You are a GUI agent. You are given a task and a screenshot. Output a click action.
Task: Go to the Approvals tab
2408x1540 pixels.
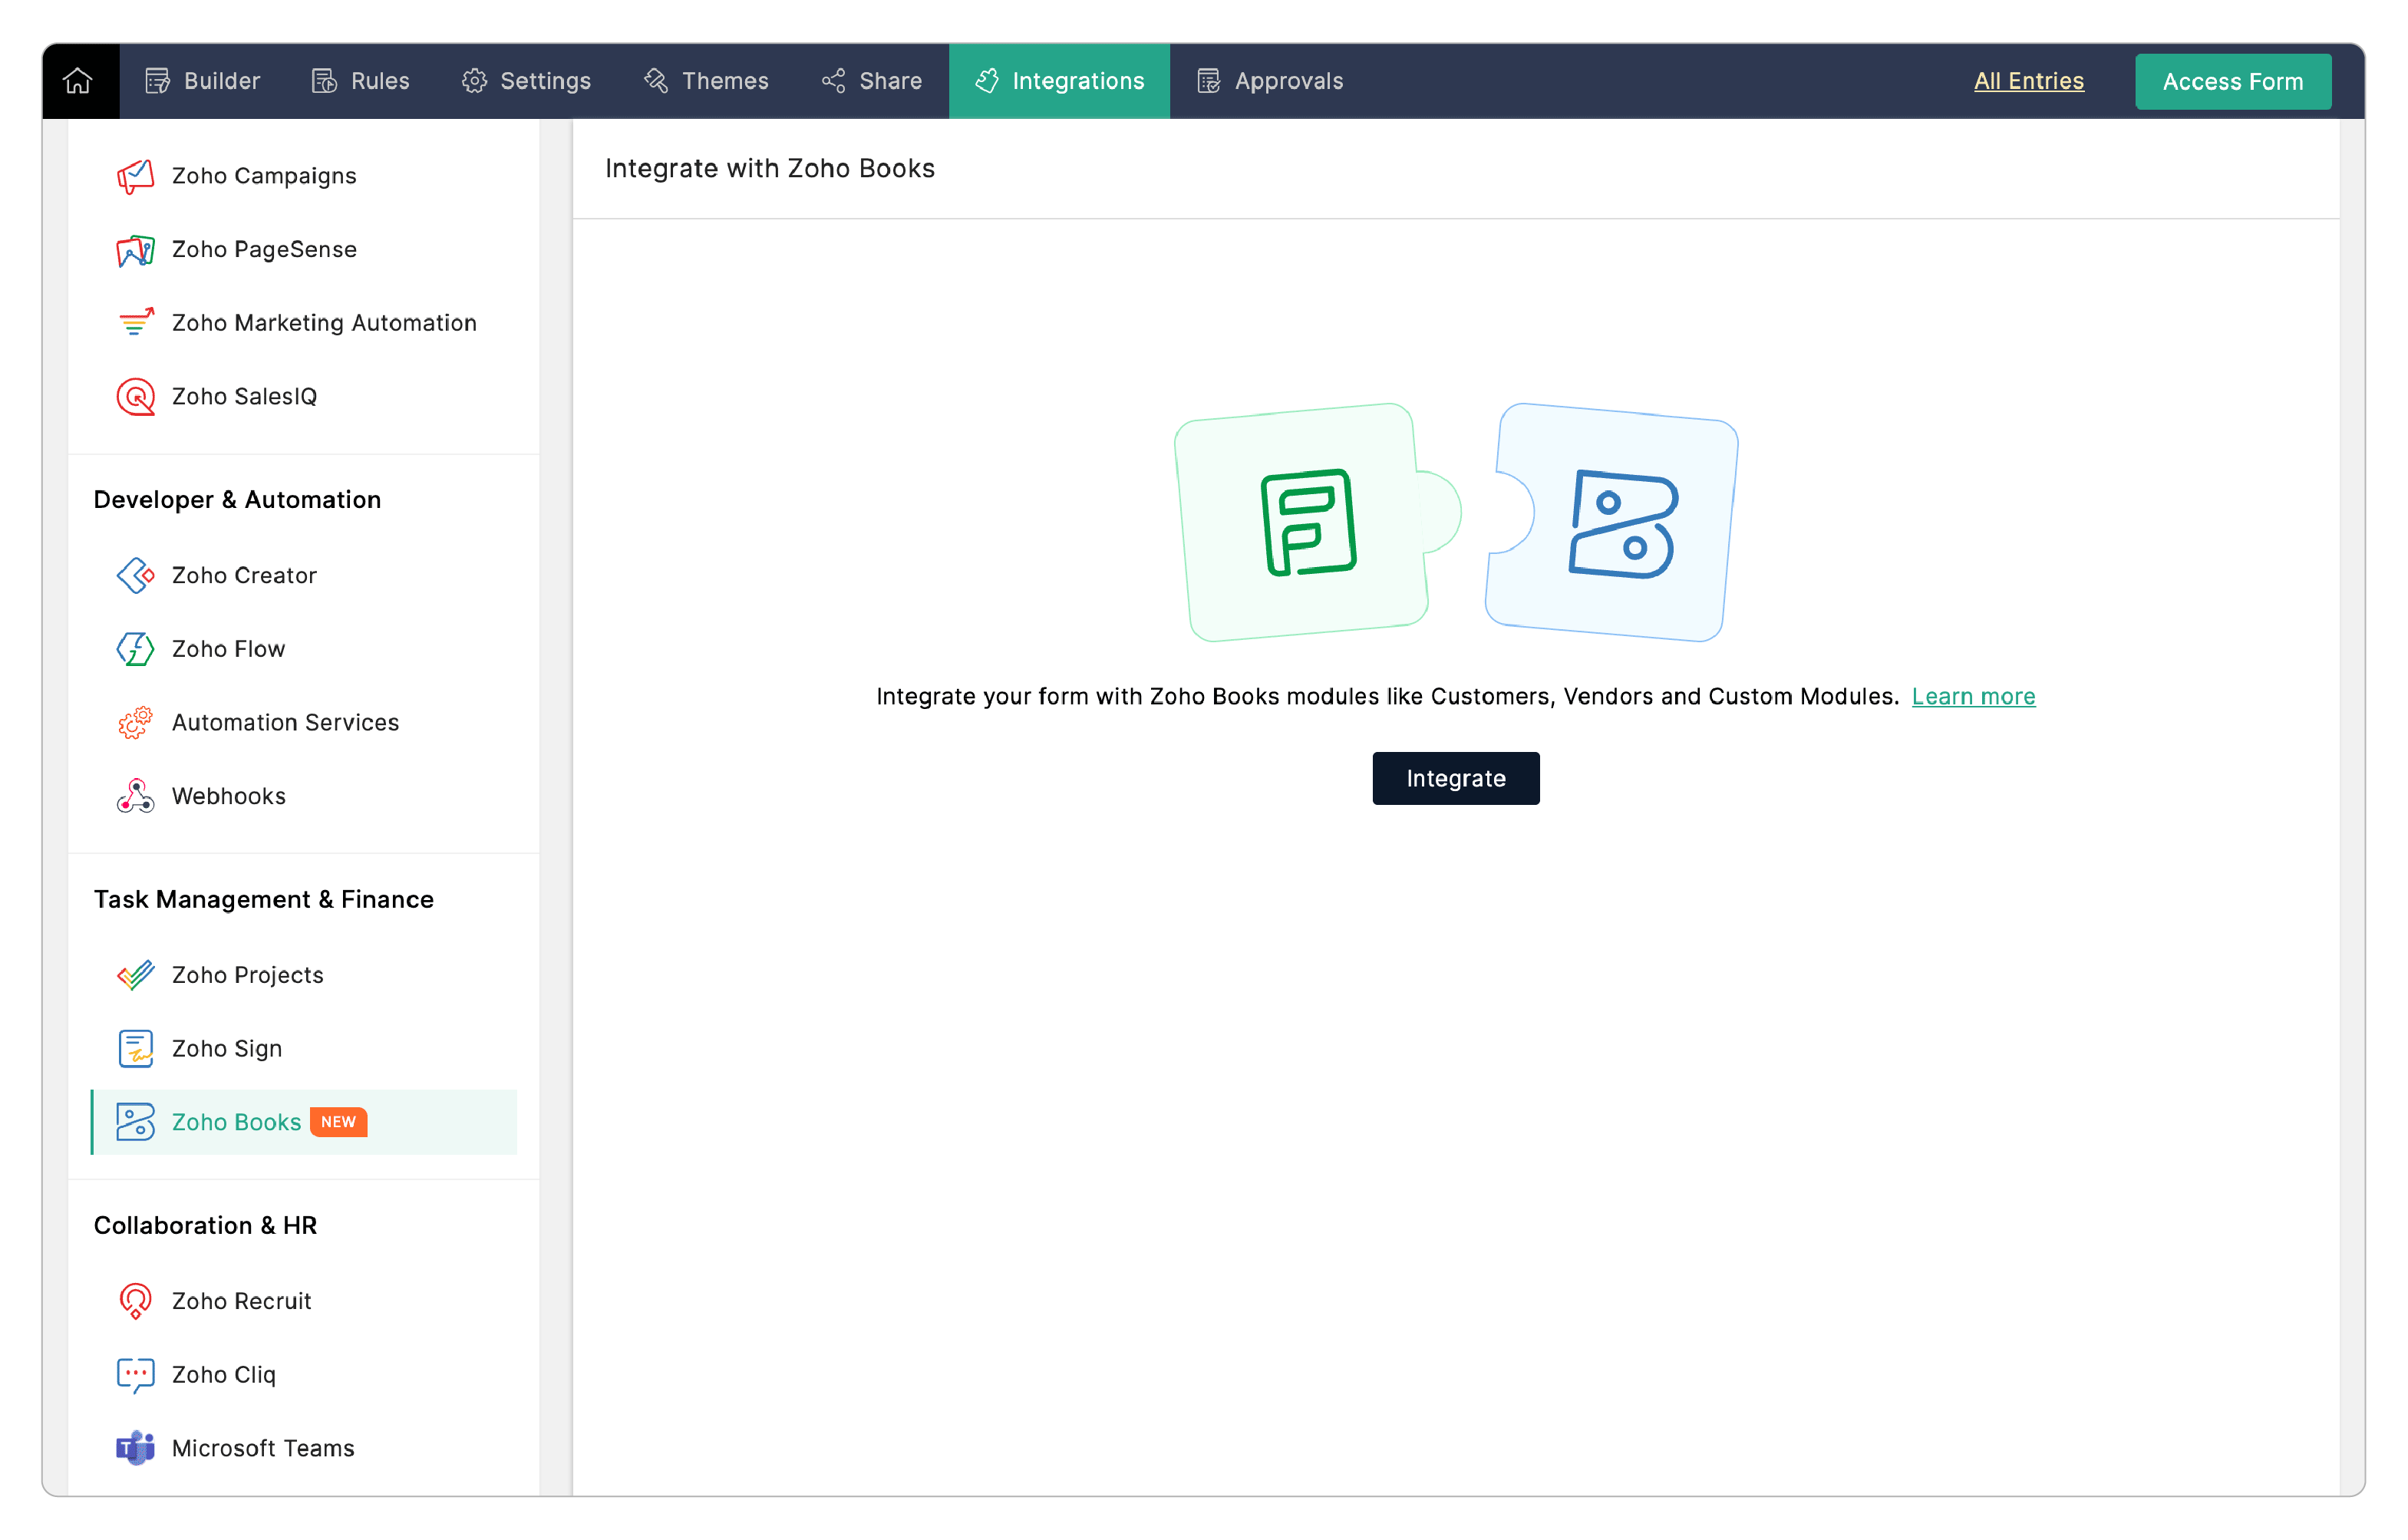point(1270,81)
